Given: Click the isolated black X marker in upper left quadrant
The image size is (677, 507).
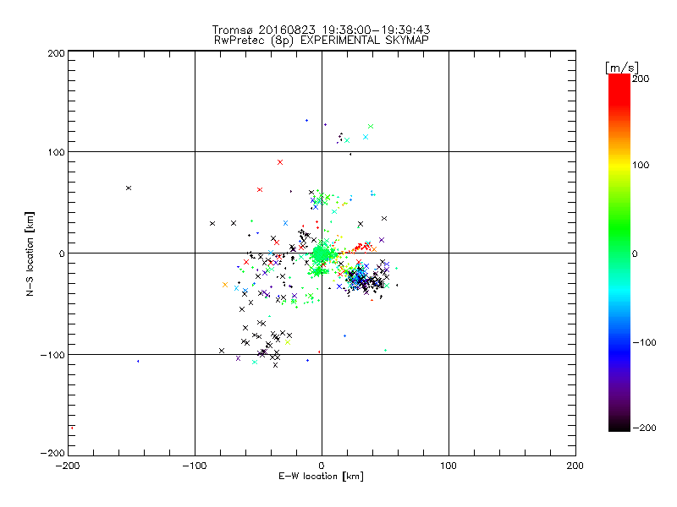Looking at the screenshot, I should pos(129,188).
